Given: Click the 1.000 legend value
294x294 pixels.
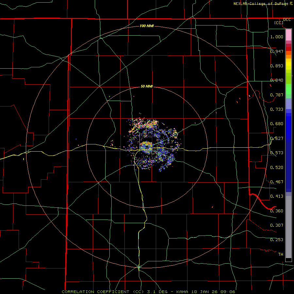Looking at the screenshot, I should pos(277,37).
